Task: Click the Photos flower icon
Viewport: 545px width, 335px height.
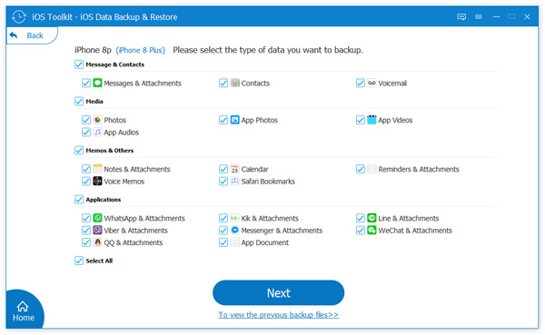Action: click(x=98, y=120)
